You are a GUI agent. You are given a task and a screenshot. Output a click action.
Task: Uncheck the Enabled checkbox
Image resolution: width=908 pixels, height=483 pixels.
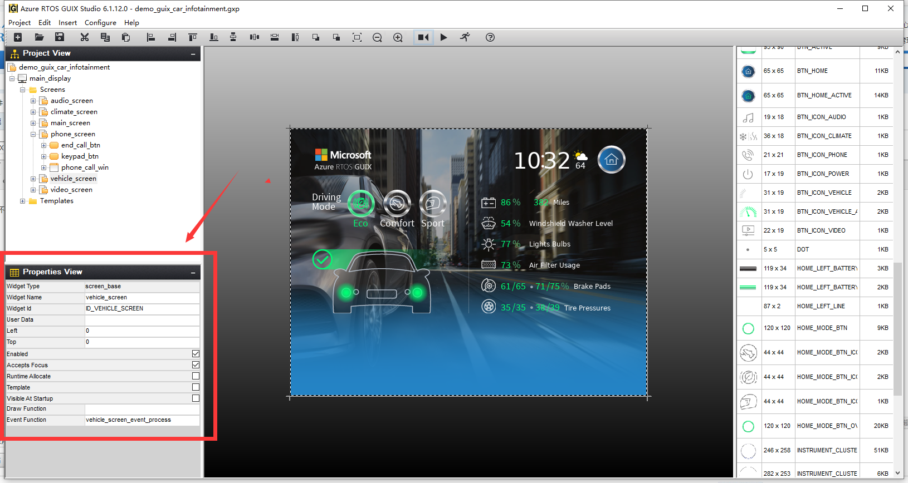pyautogui.click(x=196, y=354)
